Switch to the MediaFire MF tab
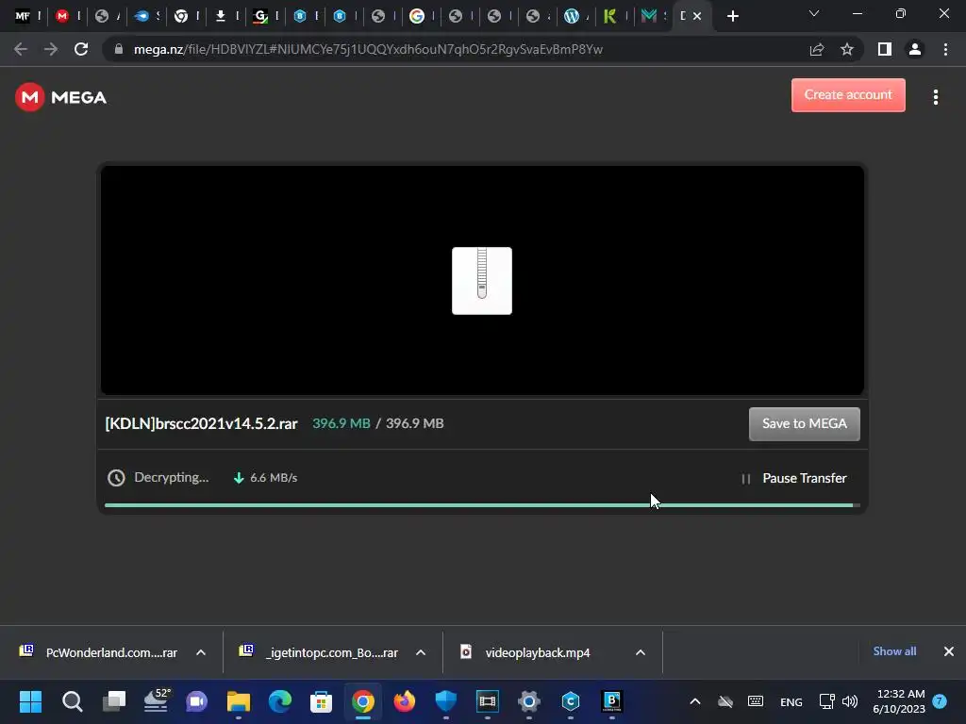The image size is (966, 724). coord(23,17)
